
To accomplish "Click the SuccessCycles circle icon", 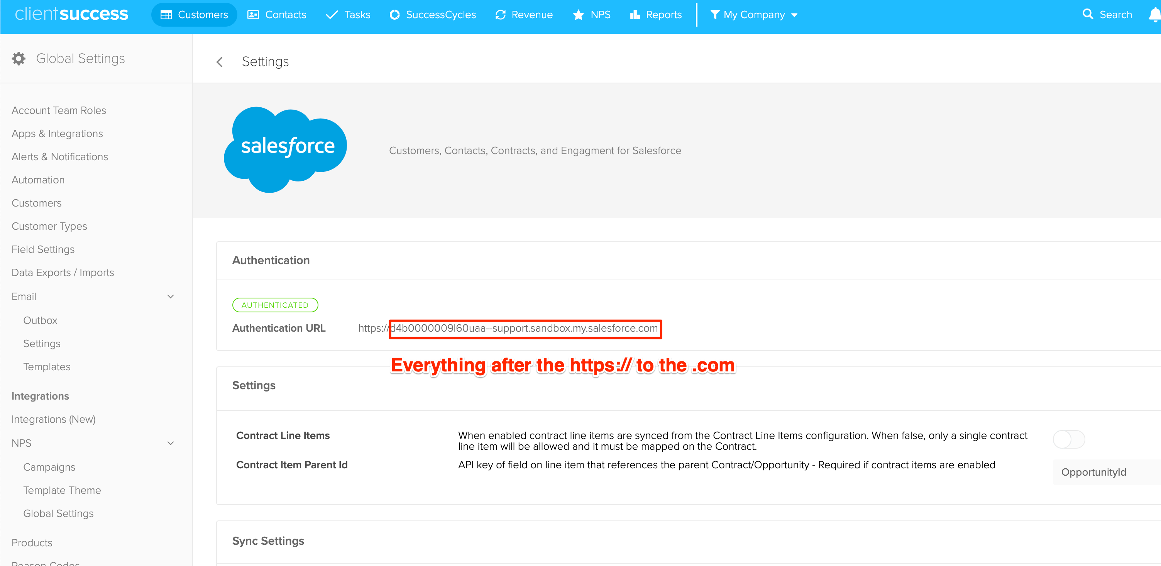I will (394, 15).
